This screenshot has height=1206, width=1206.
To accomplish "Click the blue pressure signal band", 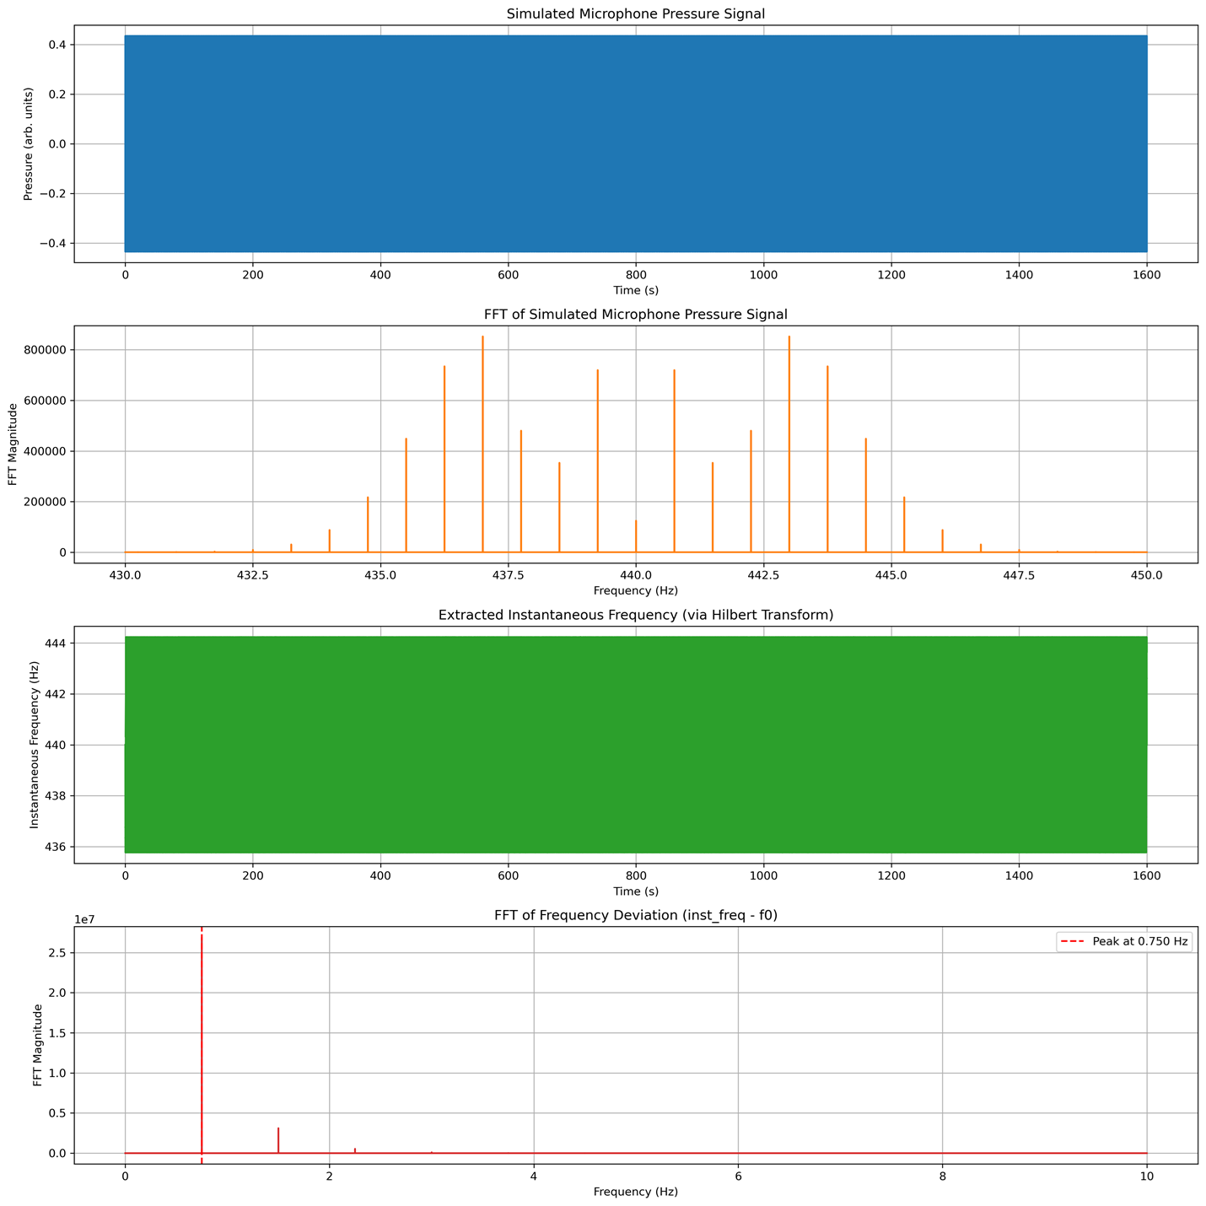I will click(x=635, y=143).
